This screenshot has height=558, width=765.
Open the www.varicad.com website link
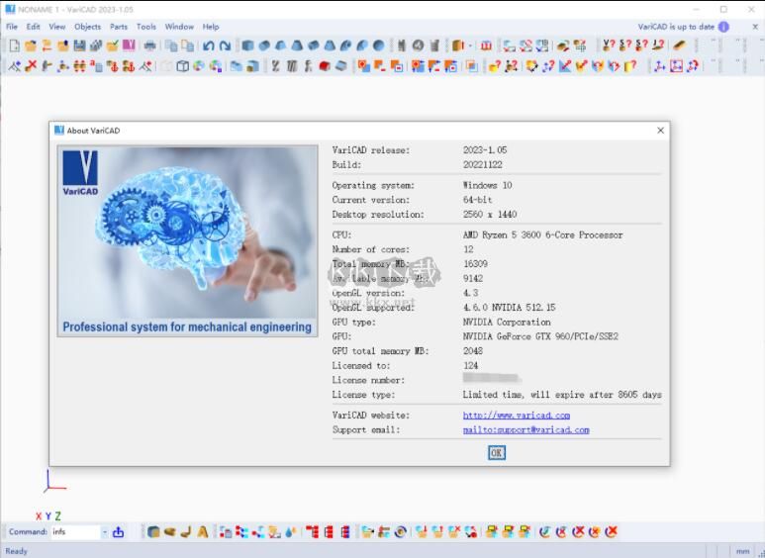point(516,416)
